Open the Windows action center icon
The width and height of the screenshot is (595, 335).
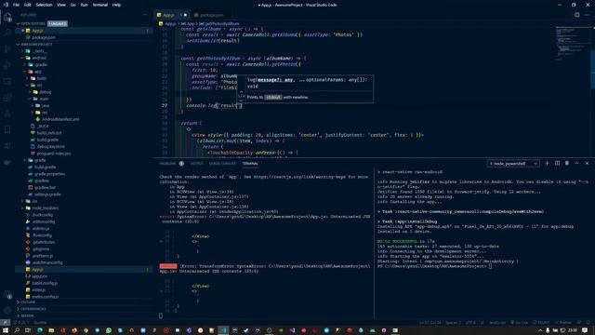pyautogui.click(x=585, y=330)
